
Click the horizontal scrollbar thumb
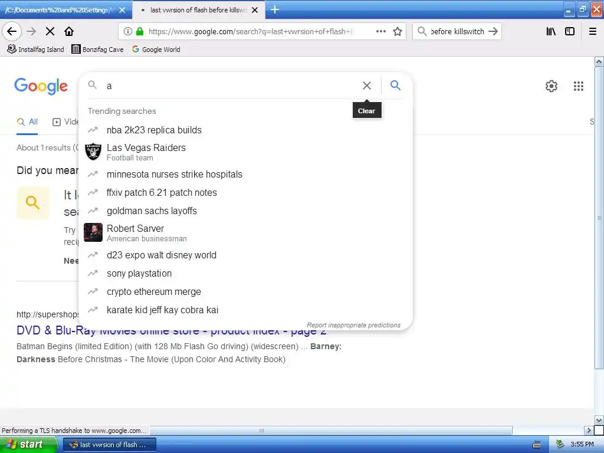[x=261, y=430]
